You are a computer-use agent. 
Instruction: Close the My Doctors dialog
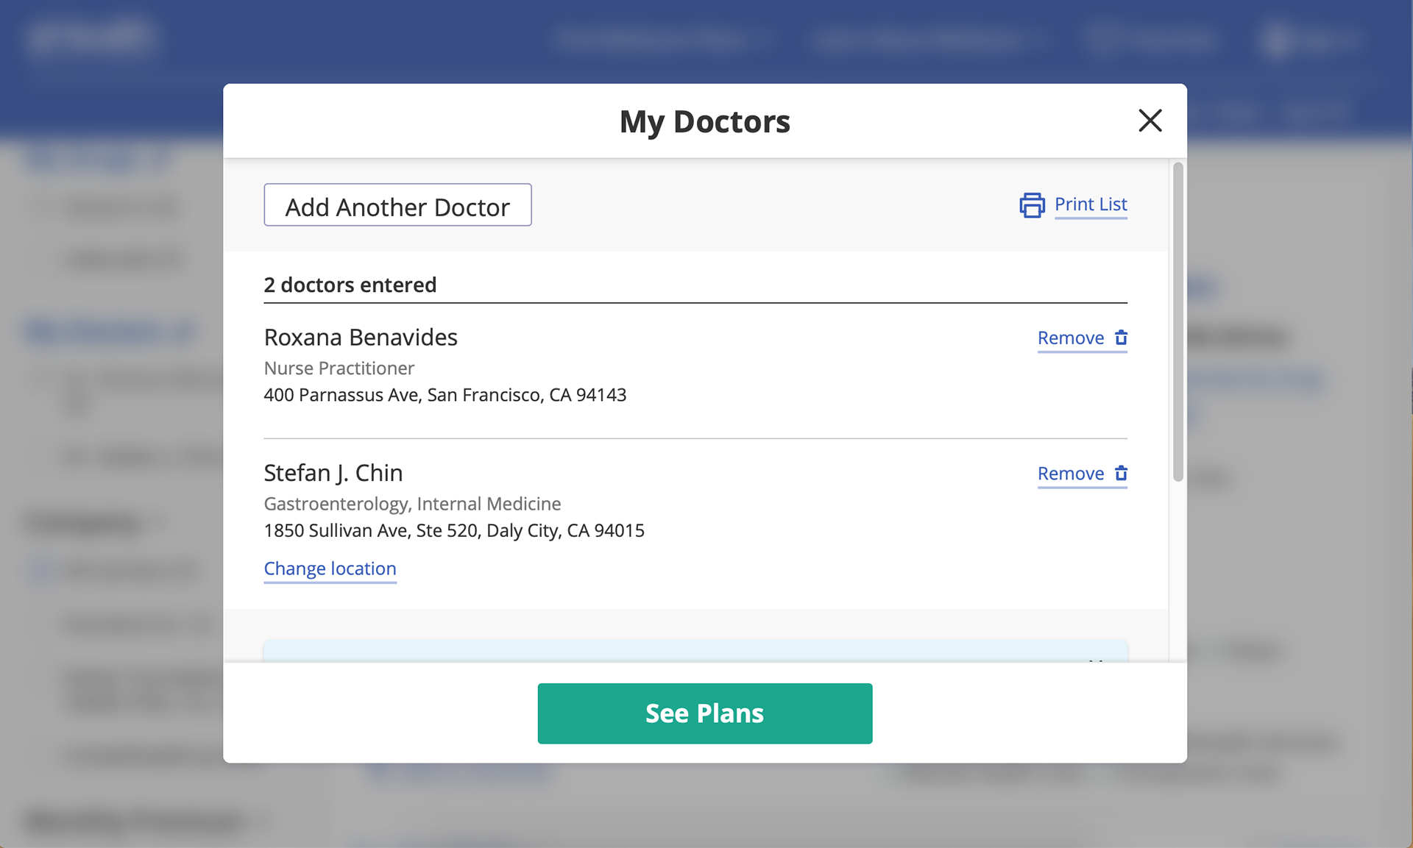1150,121
